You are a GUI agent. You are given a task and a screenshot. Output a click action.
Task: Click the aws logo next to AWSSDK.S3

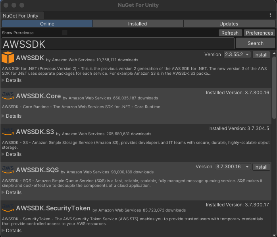8,131
